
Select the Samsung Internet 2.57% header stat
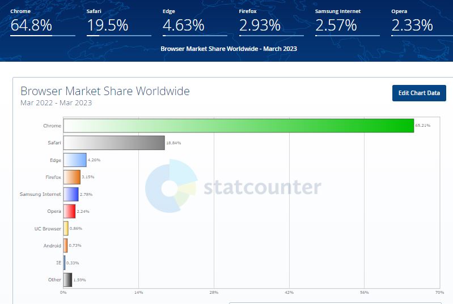(x=347, y=22)
